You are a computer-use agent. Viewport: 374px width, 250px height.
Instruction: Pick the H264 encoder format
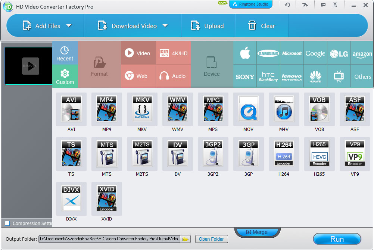(284, 154)
